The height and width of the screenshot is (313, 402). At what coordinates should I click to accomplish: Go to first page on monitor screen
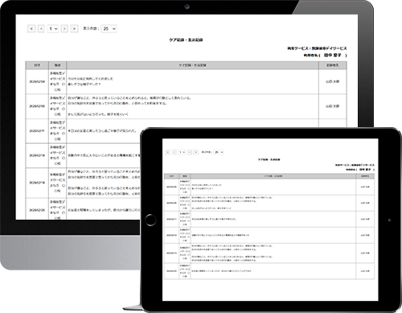(31, 28)
